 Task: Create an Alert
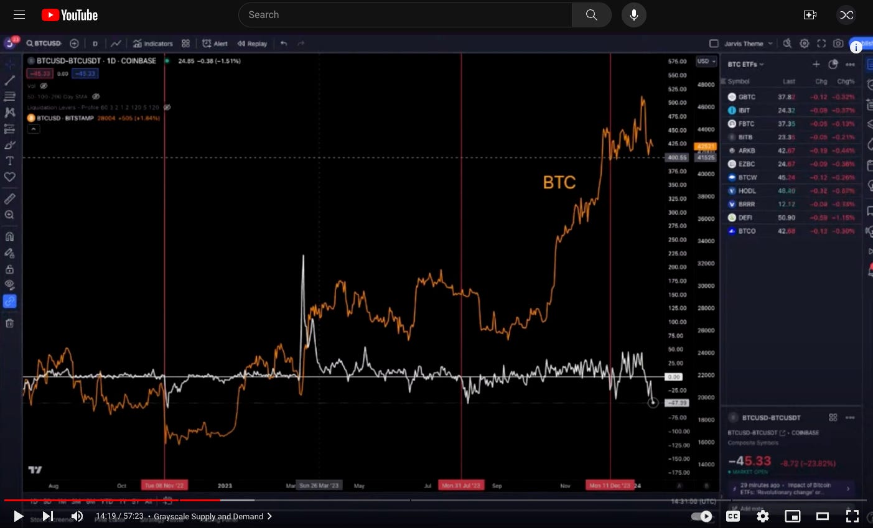[x=215, y=44]
